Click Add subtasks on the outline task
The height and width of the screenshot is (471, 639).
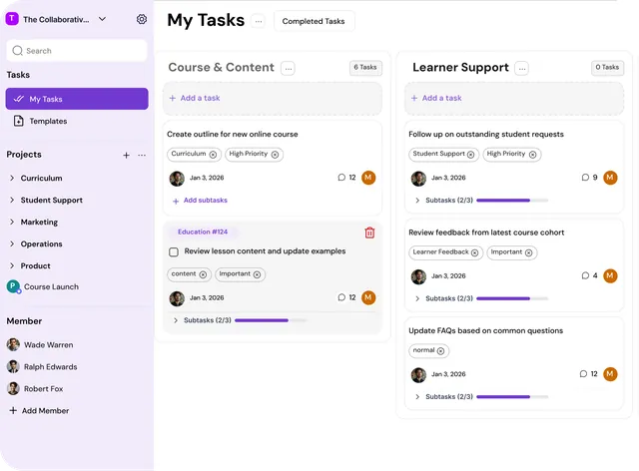click(x=200, y=201)
